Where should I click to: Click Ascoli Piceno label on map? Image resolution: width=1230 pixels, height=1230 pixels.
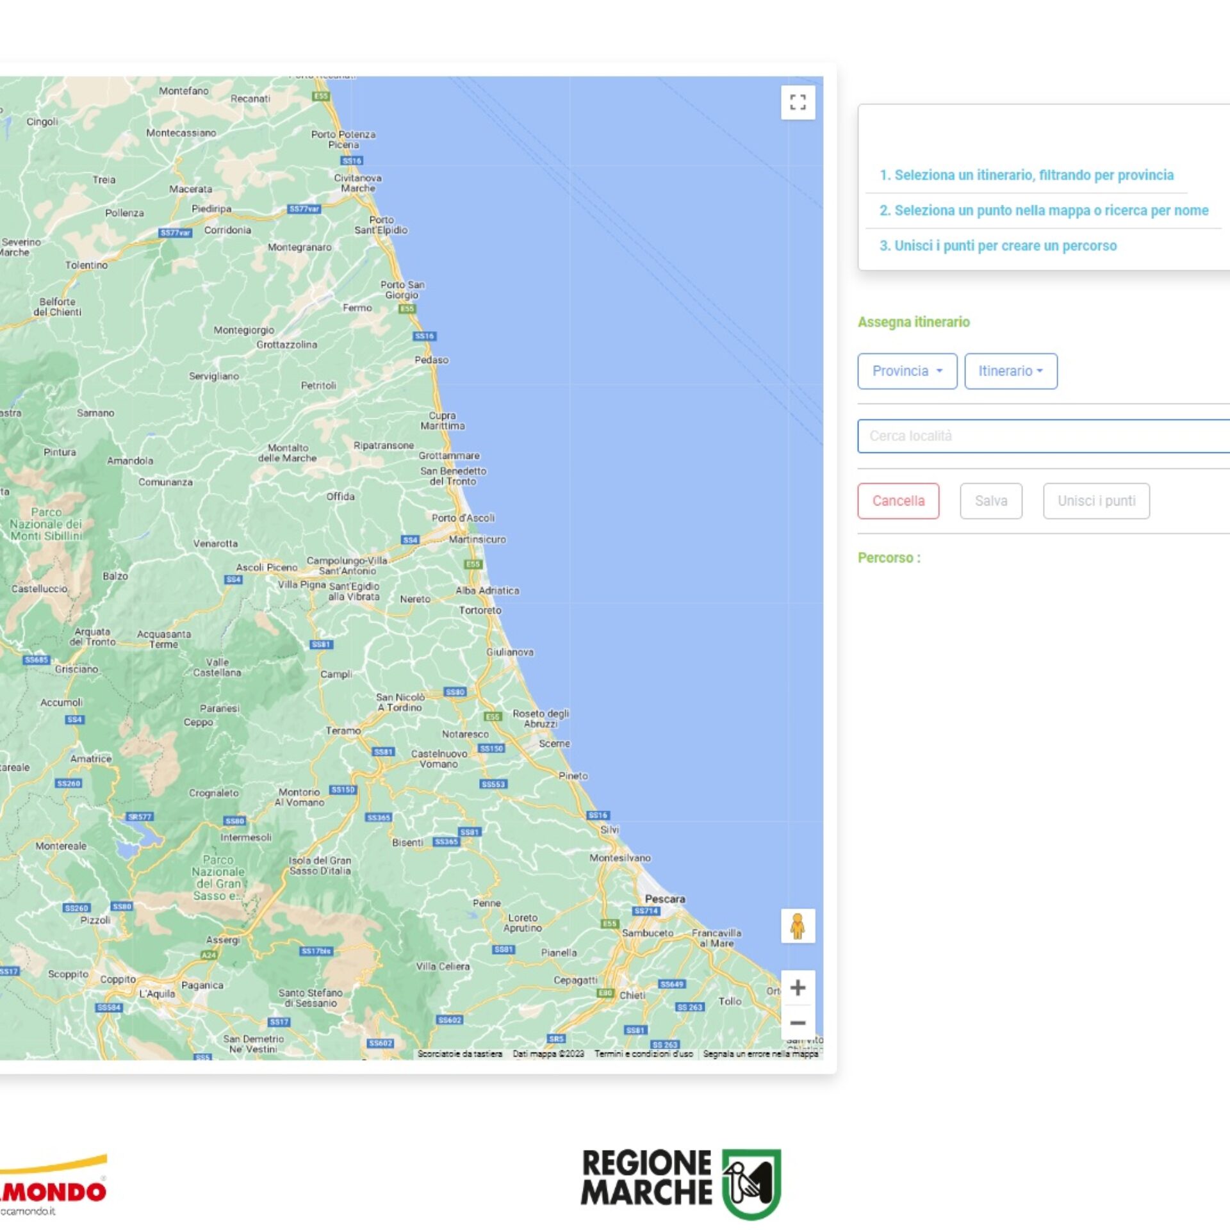tap(266, 568)
